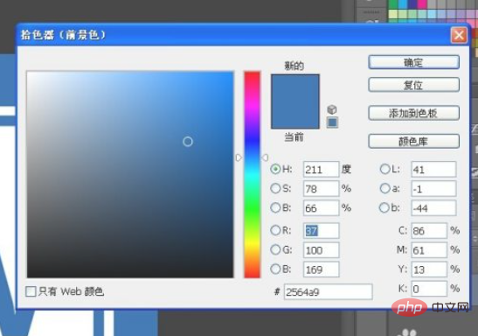Select HSB brightness B radio button
478x336 pixels.
point(275,208)
